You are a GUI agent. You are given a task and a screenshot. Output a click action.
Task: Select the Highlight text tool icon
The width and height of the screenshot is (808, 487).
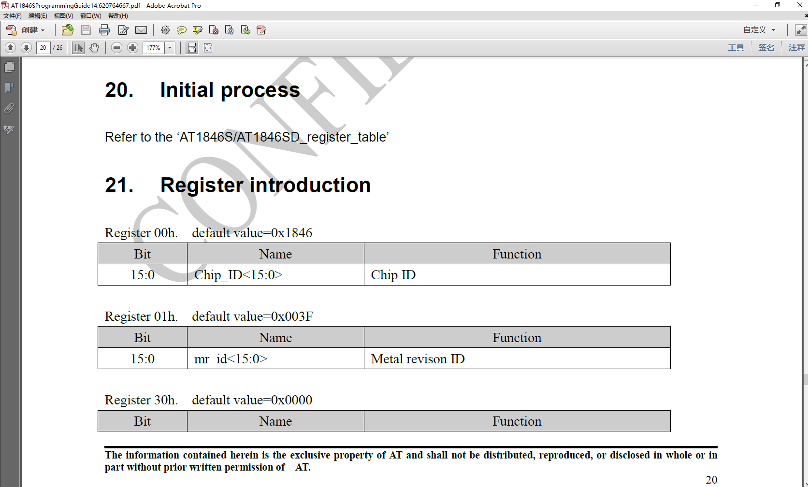(198, 30)
